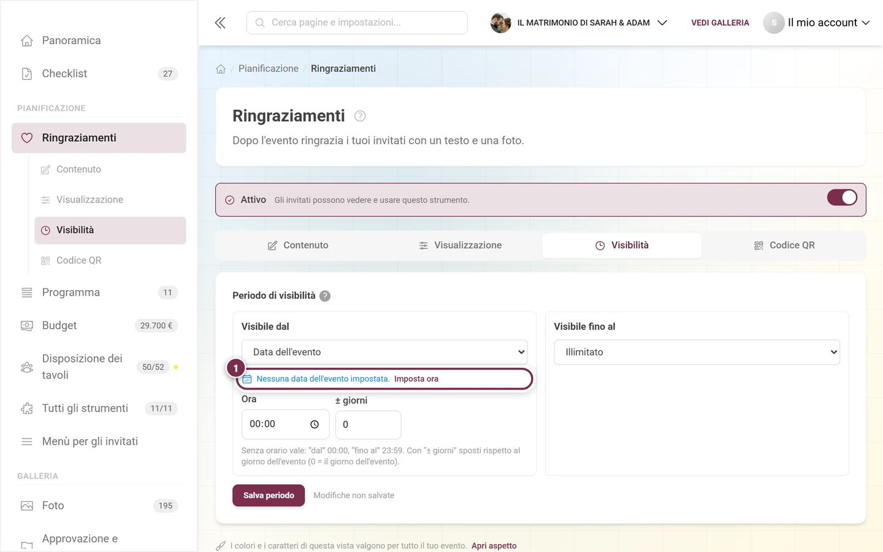This screenshot has height=552, width=883.
Task: Click Salva periodo button
Action: click(x=269, y=496)
